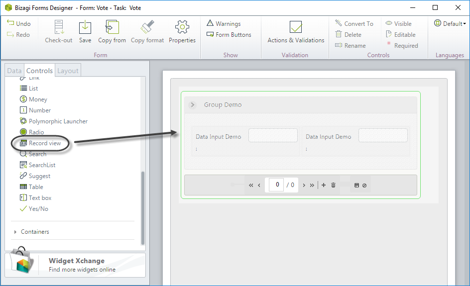Click the Undo button in ribbon
The height and width of the screenshot is (286, 470).
19,23
